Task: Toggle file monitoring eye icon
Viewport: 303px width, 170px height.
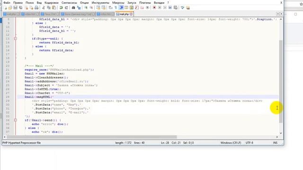Action: coord(147,8)
